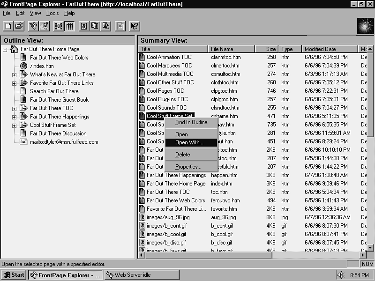This screenshot has width=375, height=281.
Task: Click the Summary View scroll down arrow
Action: [x=370, y=247]
